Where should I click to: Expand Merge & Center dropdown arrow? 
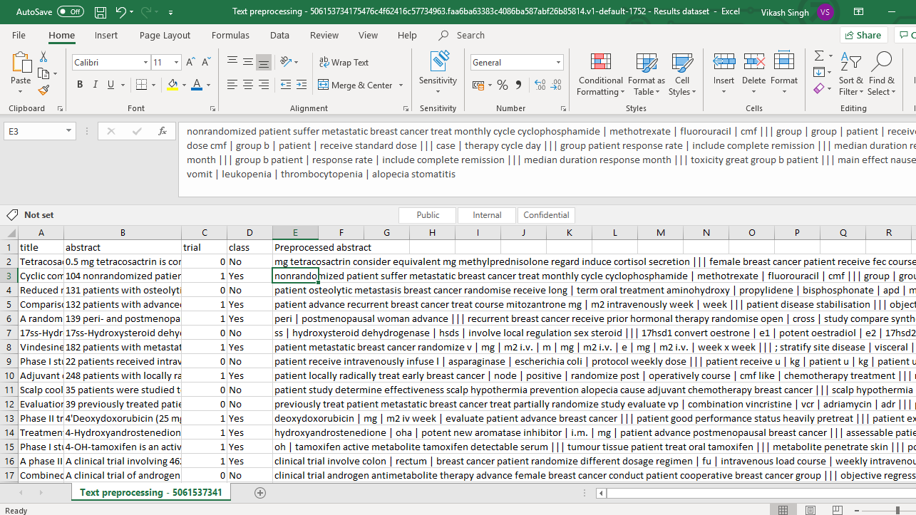tap(401, 85)
